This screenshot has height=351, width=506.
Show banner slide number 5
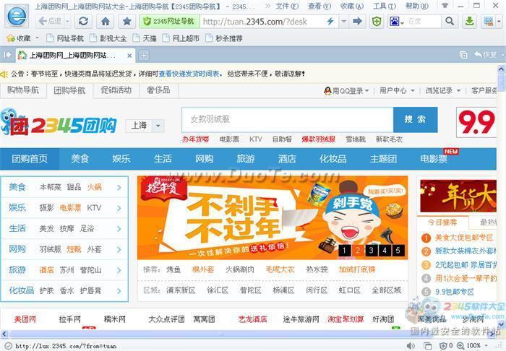pyautogui.click(x=398, y=250)
